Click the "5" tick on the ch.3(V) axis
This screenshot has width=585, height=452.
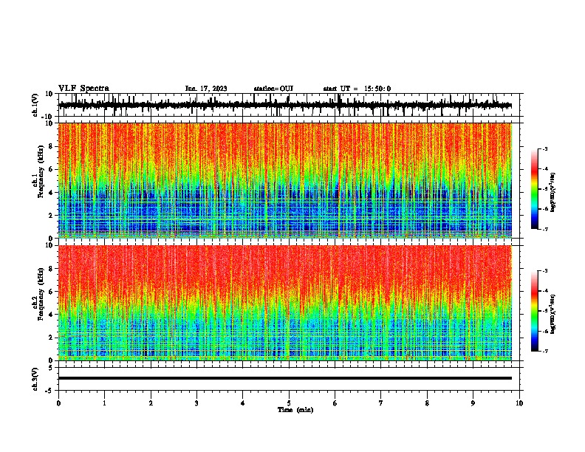(x=52, y=367)
